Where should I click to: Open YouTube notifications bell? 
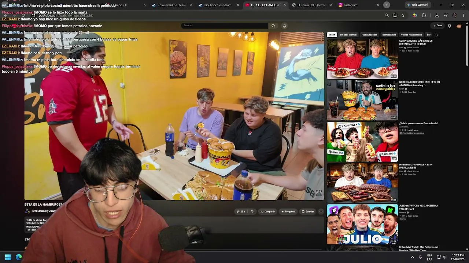coord(449,26)
